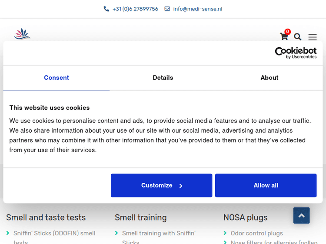This screenshot has height=244, width=326.
Task: Open the hamburger navigation menu
Action: [313, 37]
